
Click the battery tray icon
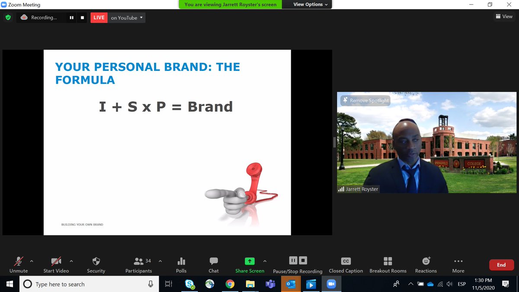420,284
